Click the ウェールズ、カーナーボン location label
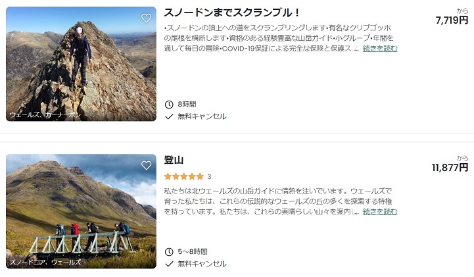Screen dimensions: 474x277 45,114
